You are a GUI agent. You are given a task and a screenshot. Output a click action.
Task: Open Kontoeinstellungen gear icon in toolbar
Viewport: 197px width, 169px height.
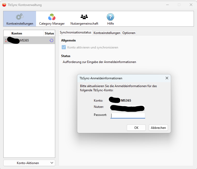20,17
